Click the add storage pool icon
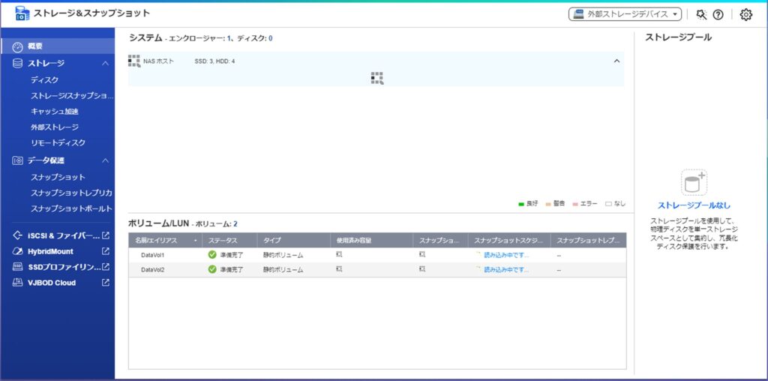The width and height of the screenshot is (768, 381). (694, 183)
